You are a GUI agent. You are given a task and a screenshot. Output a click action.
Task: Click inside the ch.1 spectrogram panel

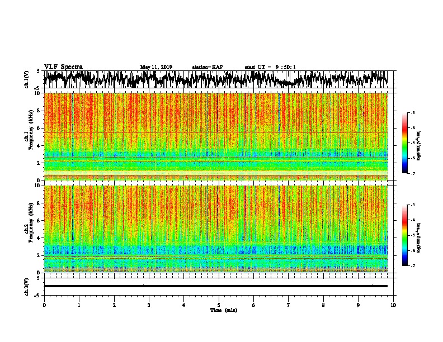215,136
